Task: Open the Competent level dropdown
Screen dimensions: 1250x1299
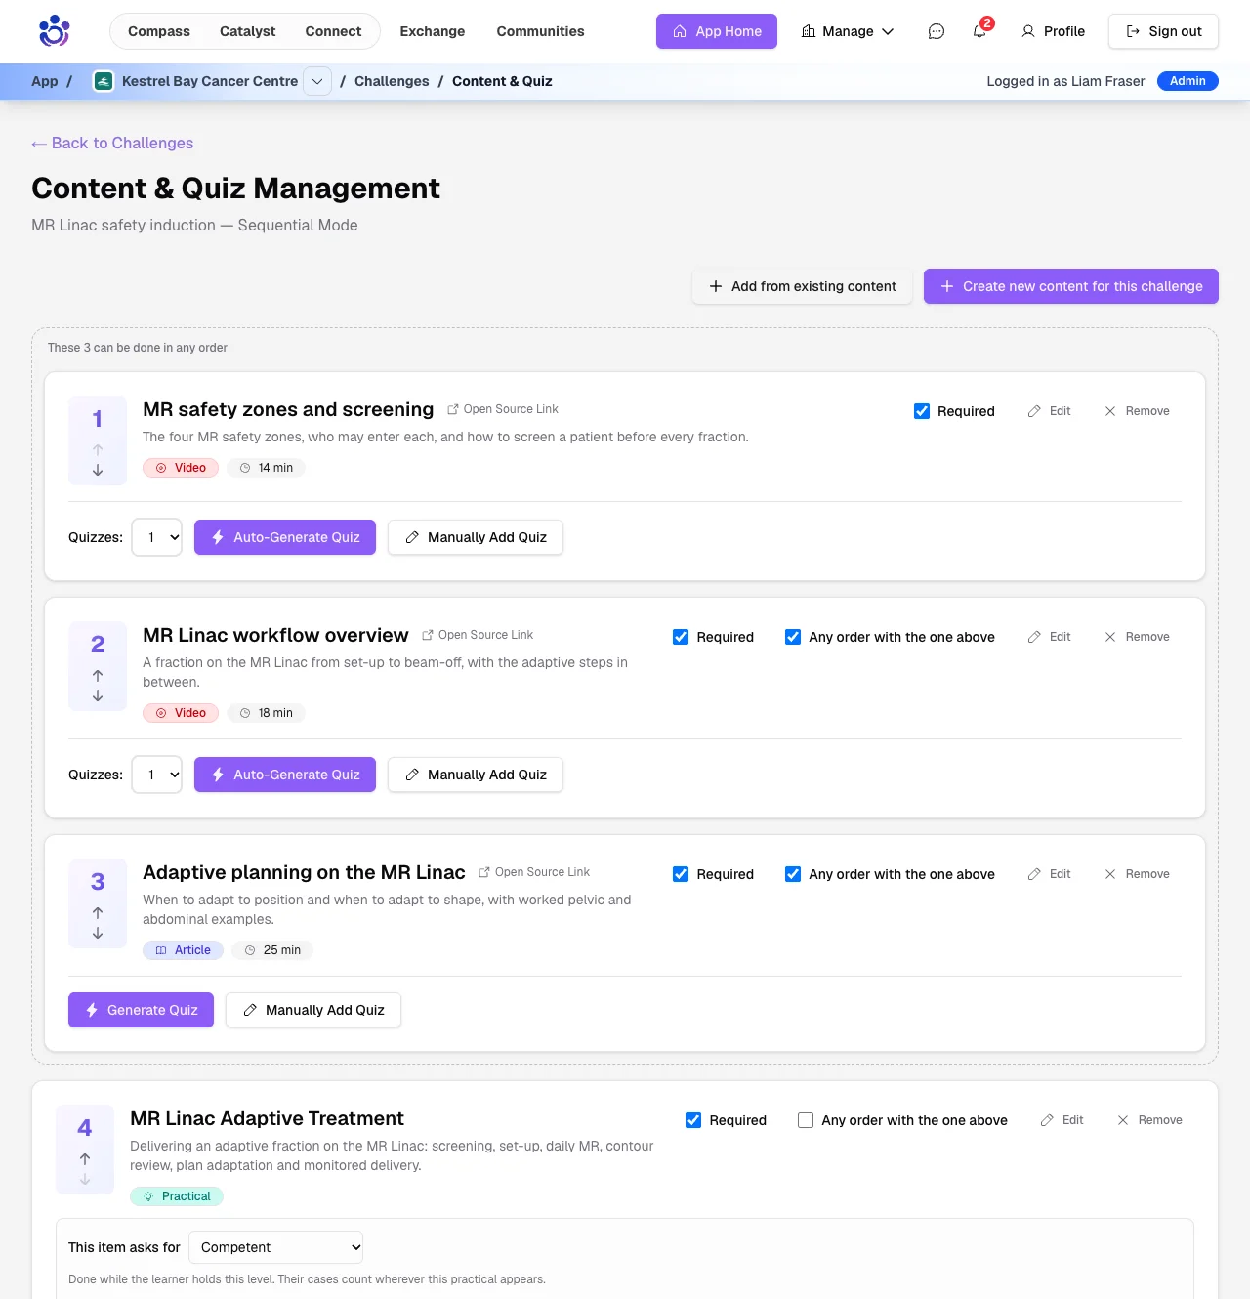Action: pyautogui.click(x=276, y=1247)
